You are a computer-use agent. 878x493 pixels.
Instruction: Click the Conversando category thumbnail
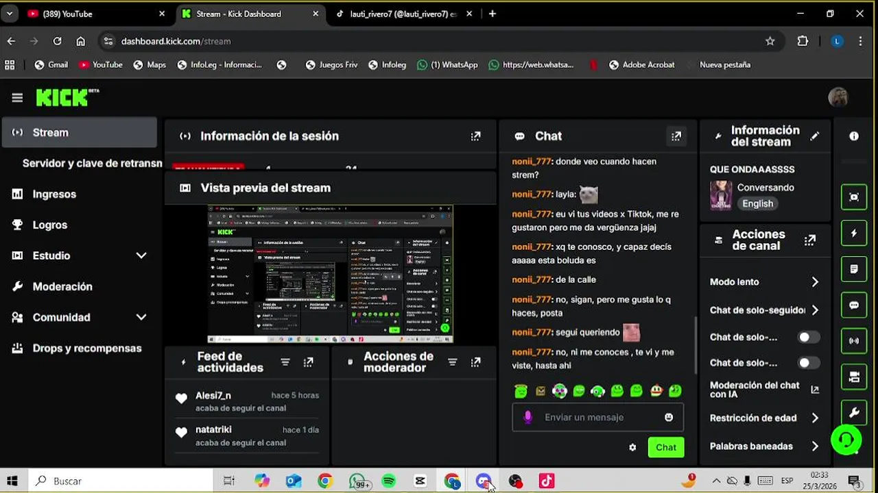coord(721,195)
